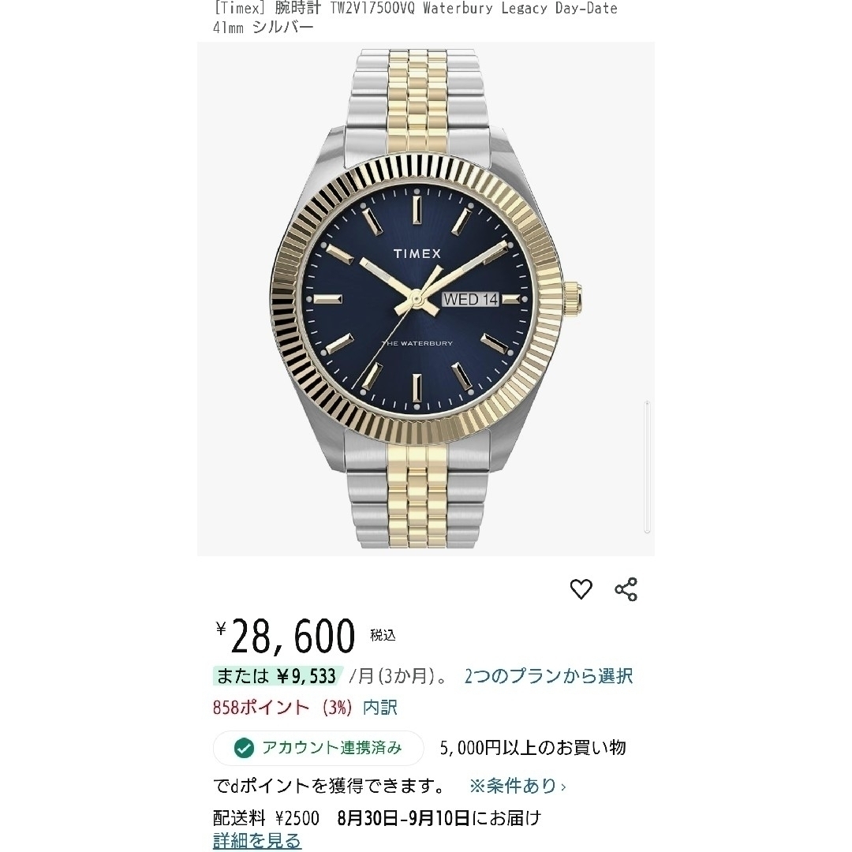Open the 詳細を見る delivery details link
The height and width of the screenshot is (852, 852).
(x=257, y=841)
